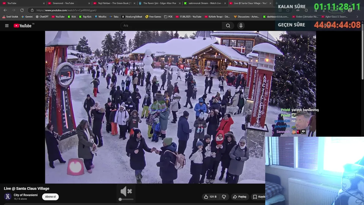The width and height of the screenshot is (364, 205).
Task: Adjust the volume overlay slider
Action: click(126, 199)
